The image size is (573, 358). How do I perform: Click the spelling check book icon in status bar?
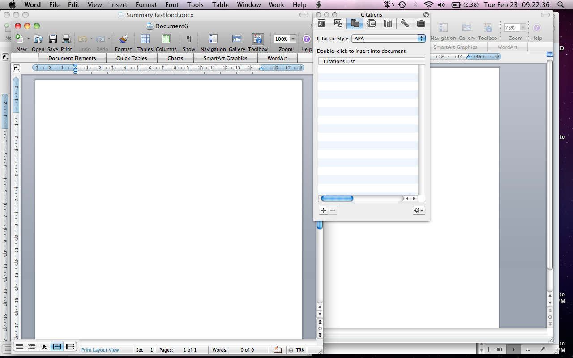278,350
